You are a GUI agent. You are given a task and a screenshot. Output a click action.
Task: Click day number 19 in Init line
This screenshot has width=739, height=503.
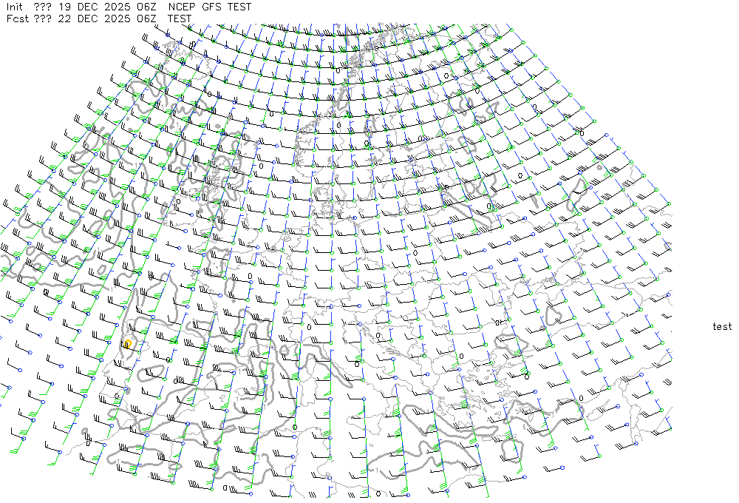(x=64, y=7)
